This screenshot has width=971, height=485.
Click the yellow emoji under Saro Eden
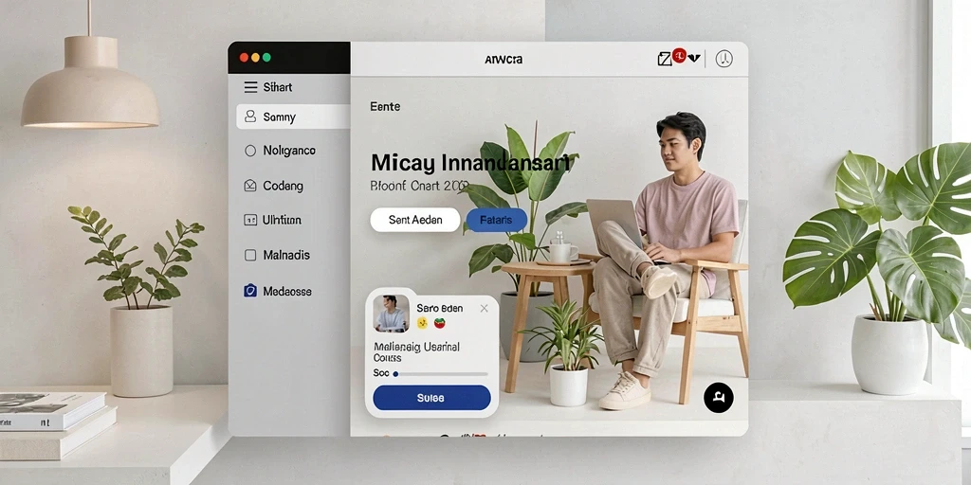(423, 322)
